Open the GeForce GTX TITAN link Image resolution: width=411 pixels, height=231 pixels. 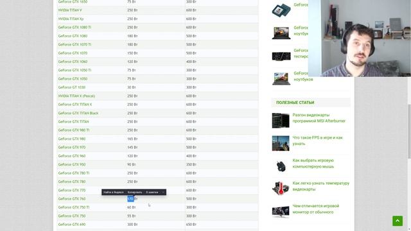pos(73,121)
